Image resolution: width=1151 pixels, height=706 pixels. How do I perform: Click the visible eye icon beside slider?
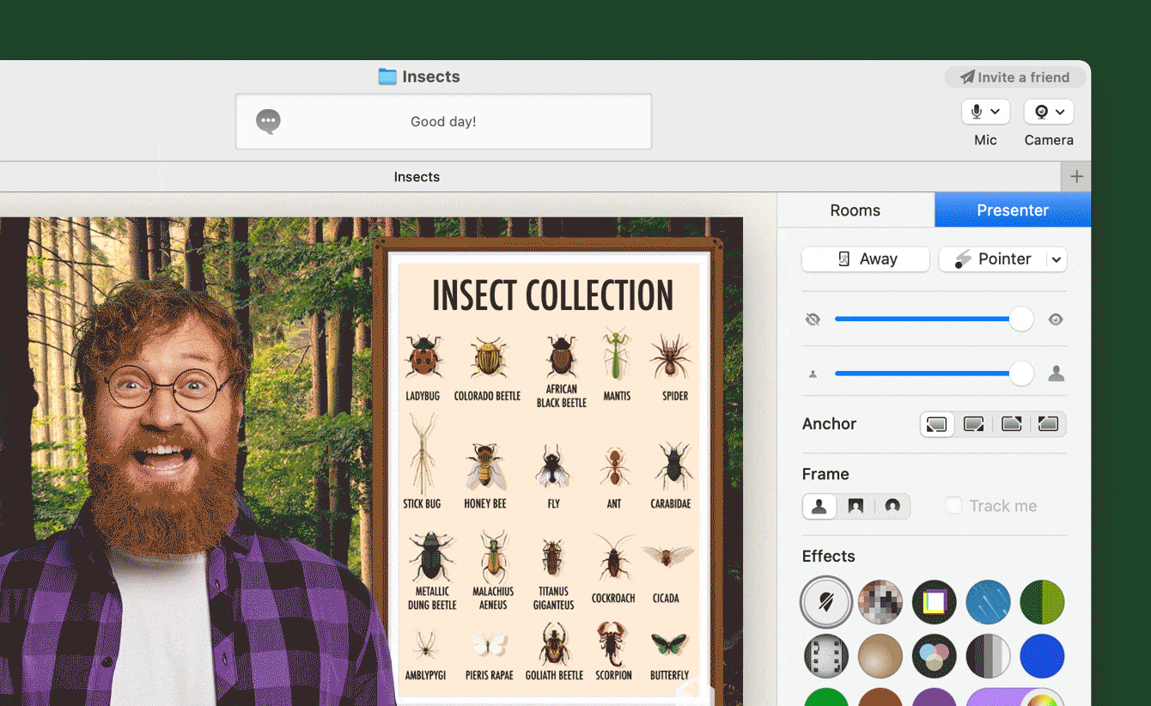click(x=1056, y=320)
